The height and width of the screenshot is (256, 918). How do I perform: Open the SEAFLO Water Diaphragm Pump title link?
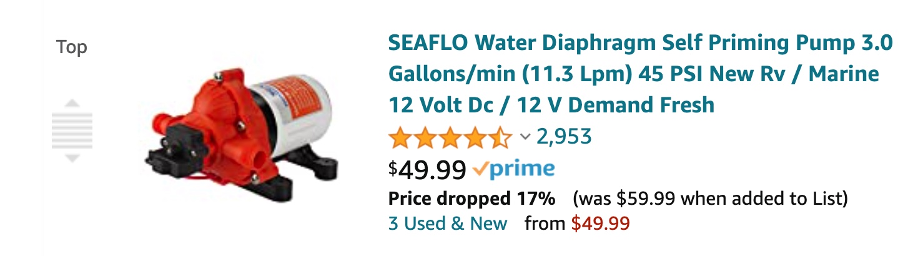639,74
